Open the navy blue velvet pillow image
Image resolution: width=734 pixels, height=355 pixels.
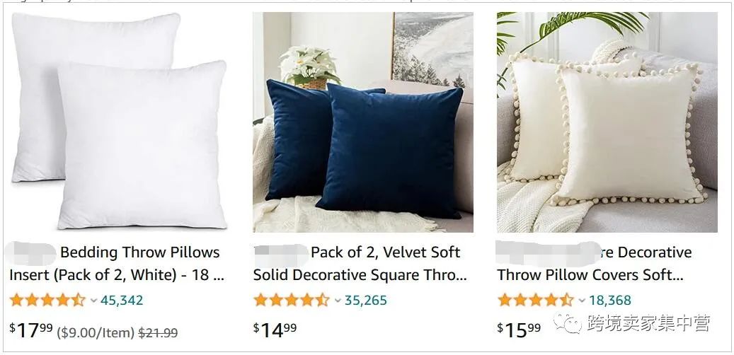click(363, 122)
